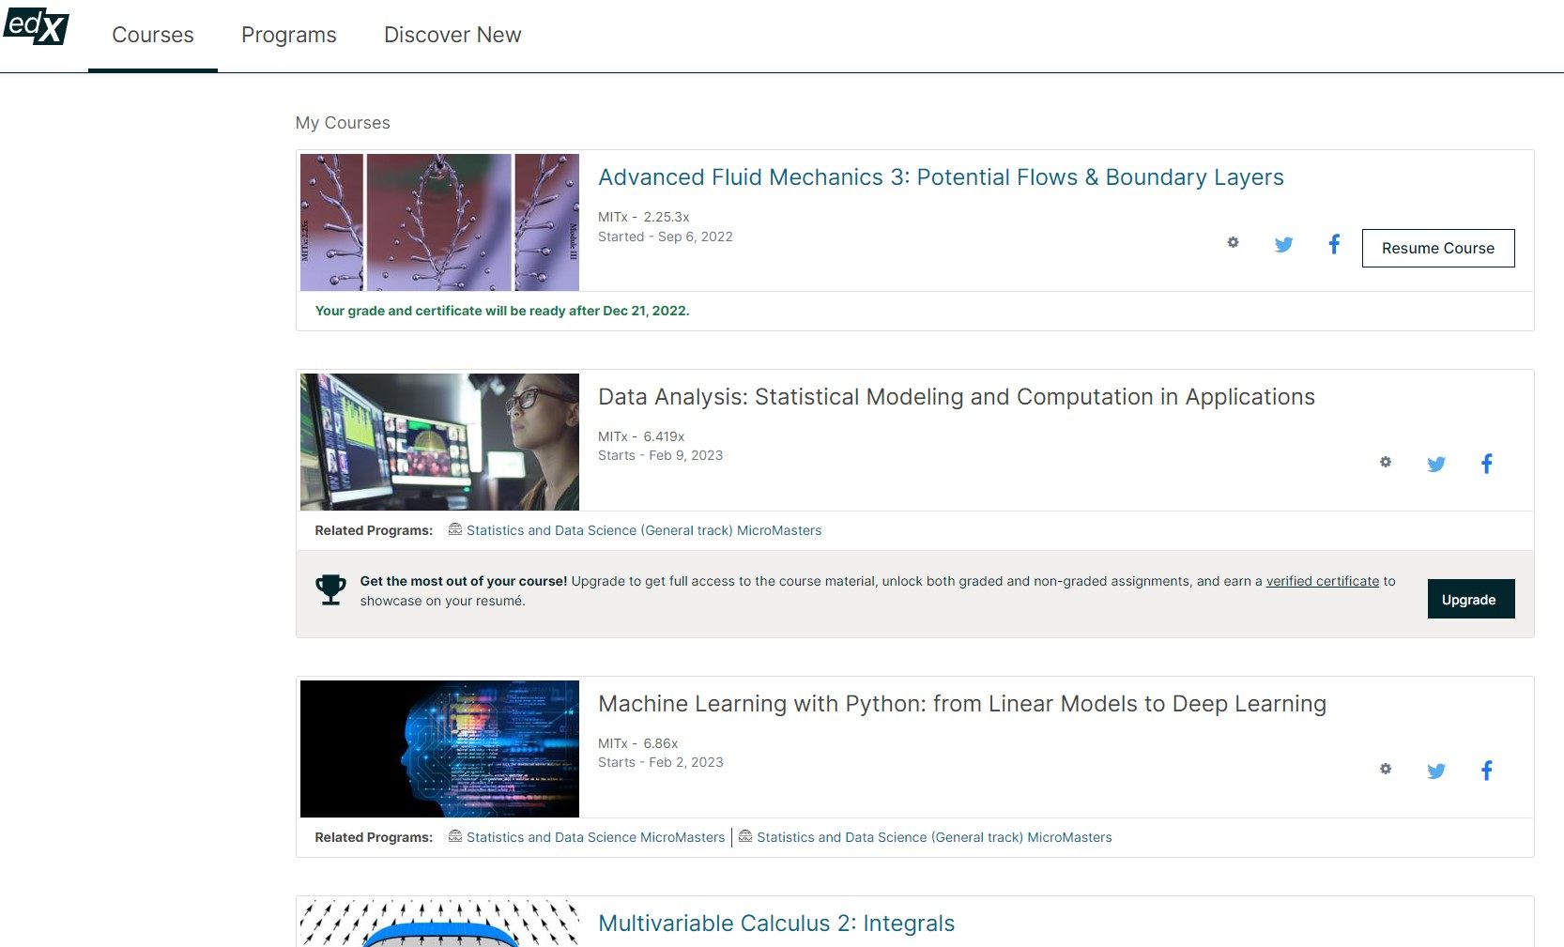Screen dimensions: 1564x947
Task: Open settings gear for Advanced Fluid Mechanics 3
Action: [x=1233, y=242]
